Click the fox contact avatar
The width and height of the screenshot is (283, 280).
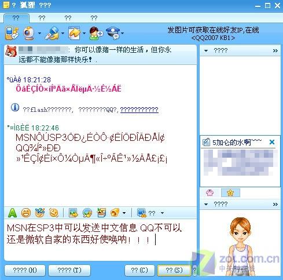click(x=11, y=51)
